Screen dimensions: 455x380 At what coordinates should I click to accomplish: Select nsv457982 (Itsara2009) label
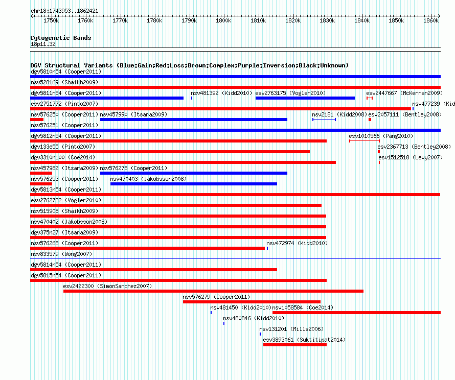(x=64, y=168)
